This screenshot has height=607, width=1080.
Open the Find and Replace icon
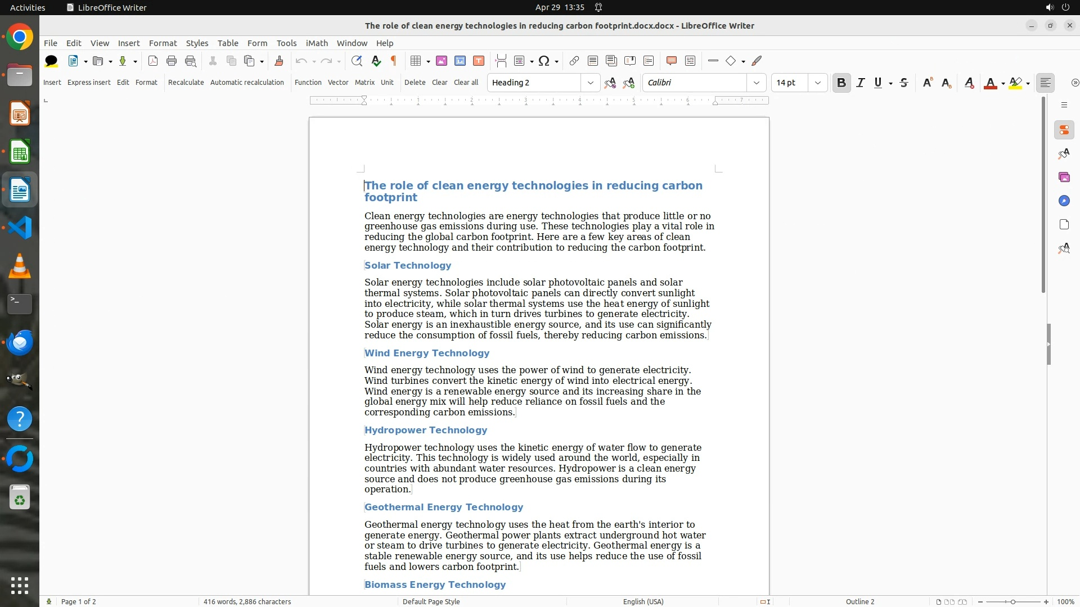pyautogui.click(x=356, y=61)
